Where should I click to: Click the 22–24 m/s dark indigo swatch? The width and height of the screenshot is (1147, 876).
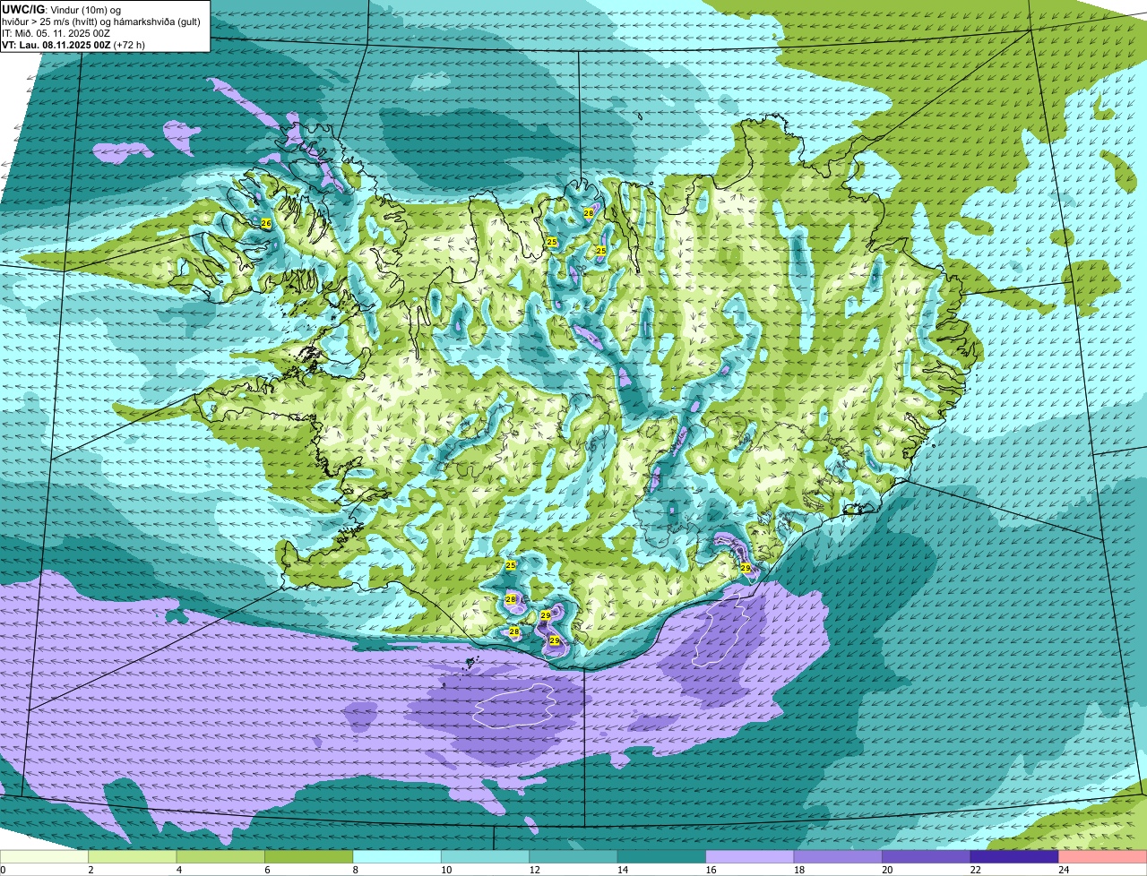1014,856
